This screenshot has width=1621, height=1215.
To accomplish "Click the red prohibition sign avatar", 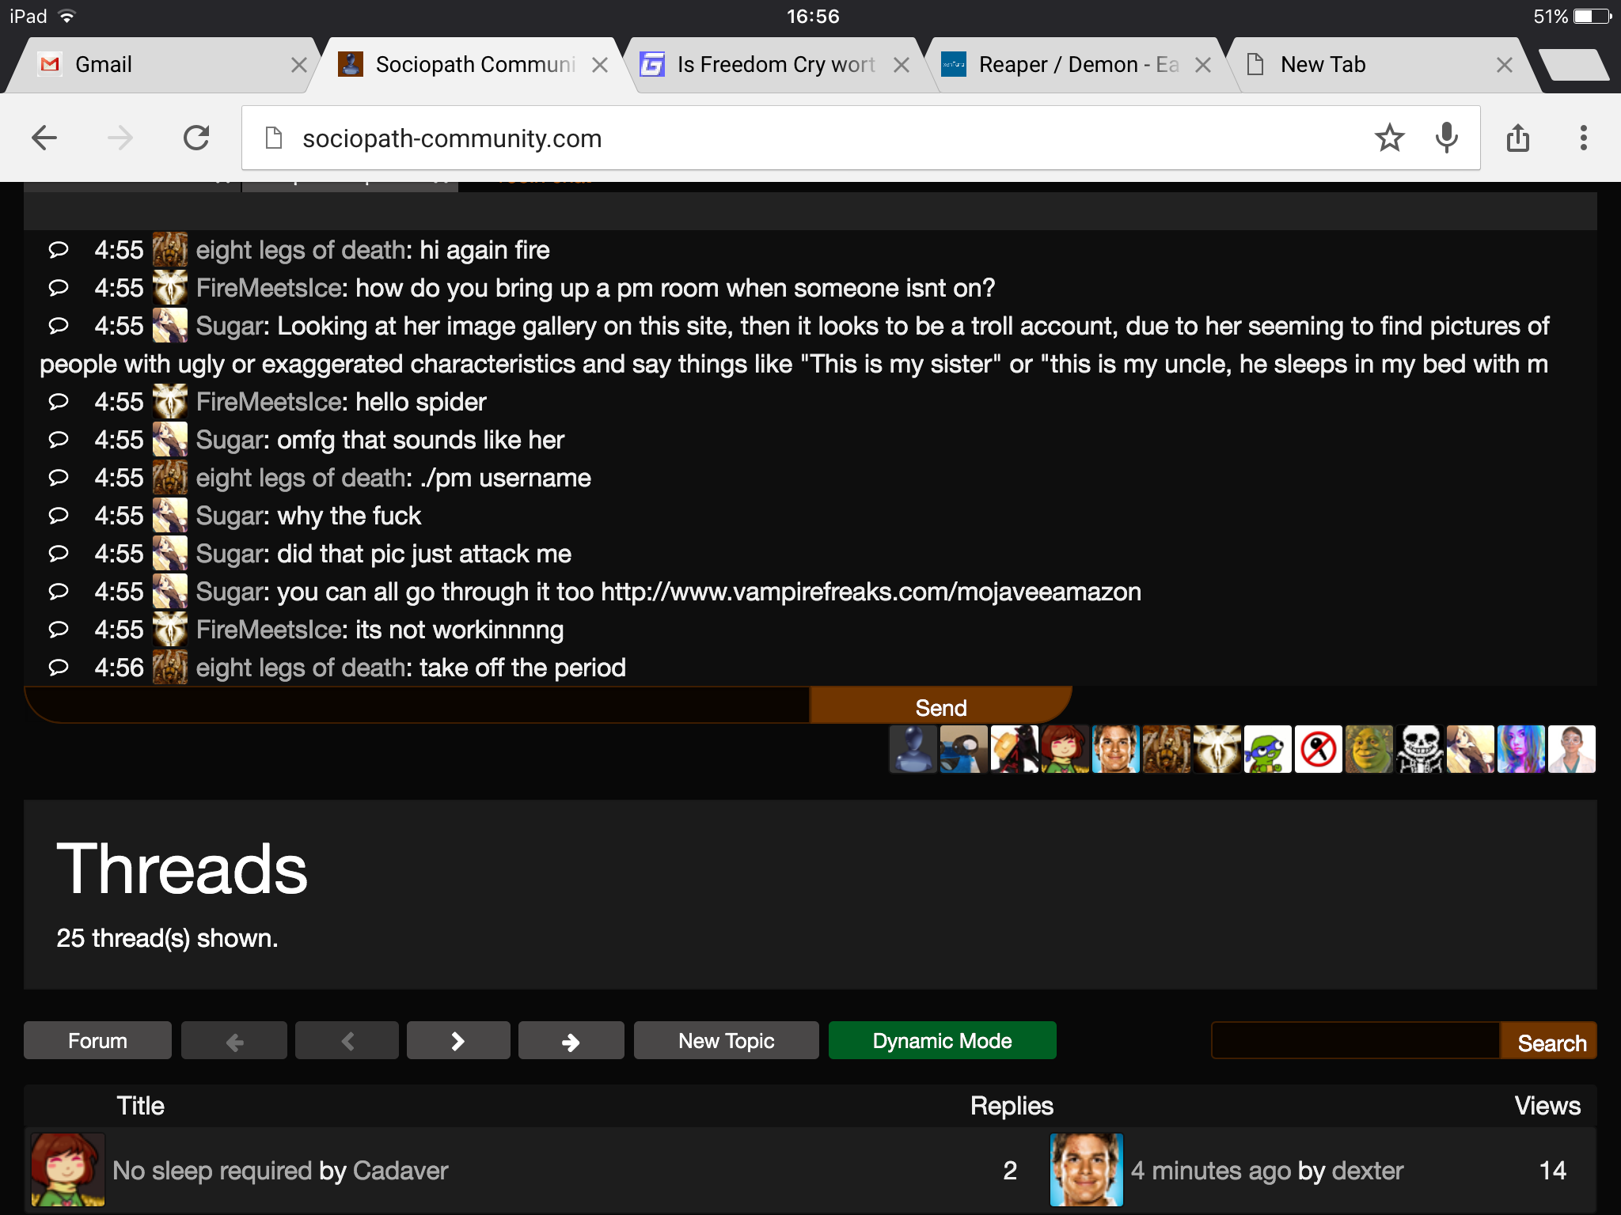I will click(x=1318, y=749).
